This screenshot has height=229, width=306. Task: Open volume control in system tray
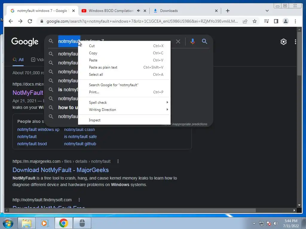276,223
